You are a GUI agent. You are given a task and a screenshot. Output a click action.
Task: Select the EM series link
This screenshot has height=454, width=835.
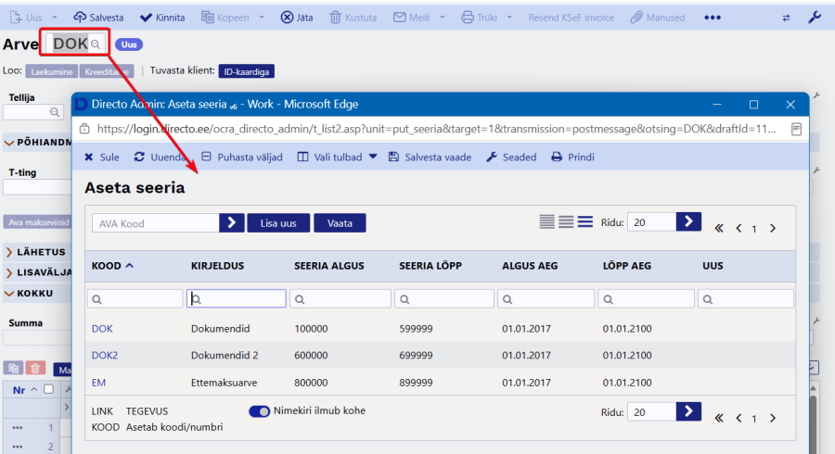click(98, 383)
